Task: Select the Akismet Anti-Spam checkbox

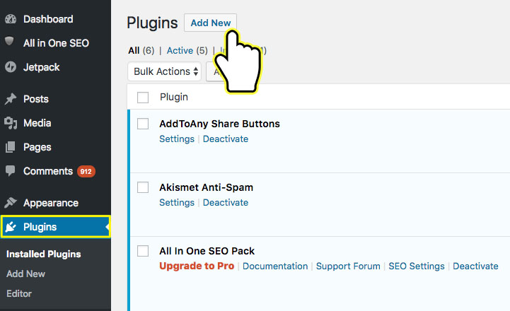Action: click(x=143, y=187)
